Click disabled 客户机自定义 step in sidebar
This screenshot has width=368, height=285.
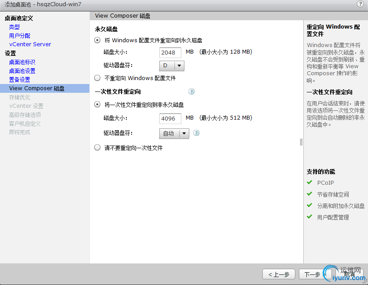[x=25, y=124]
